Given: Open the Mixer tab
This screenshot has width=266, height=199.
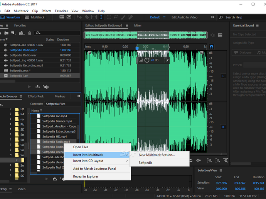Looking at the screenshot, I should tap(138, 25).
